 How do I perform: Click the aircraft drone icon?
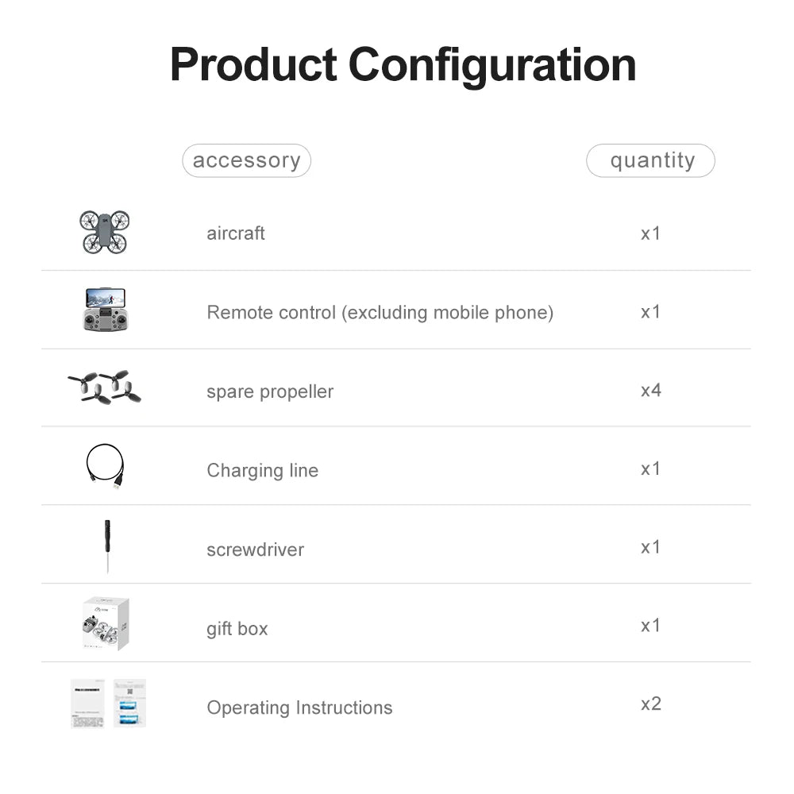(105, 232)
